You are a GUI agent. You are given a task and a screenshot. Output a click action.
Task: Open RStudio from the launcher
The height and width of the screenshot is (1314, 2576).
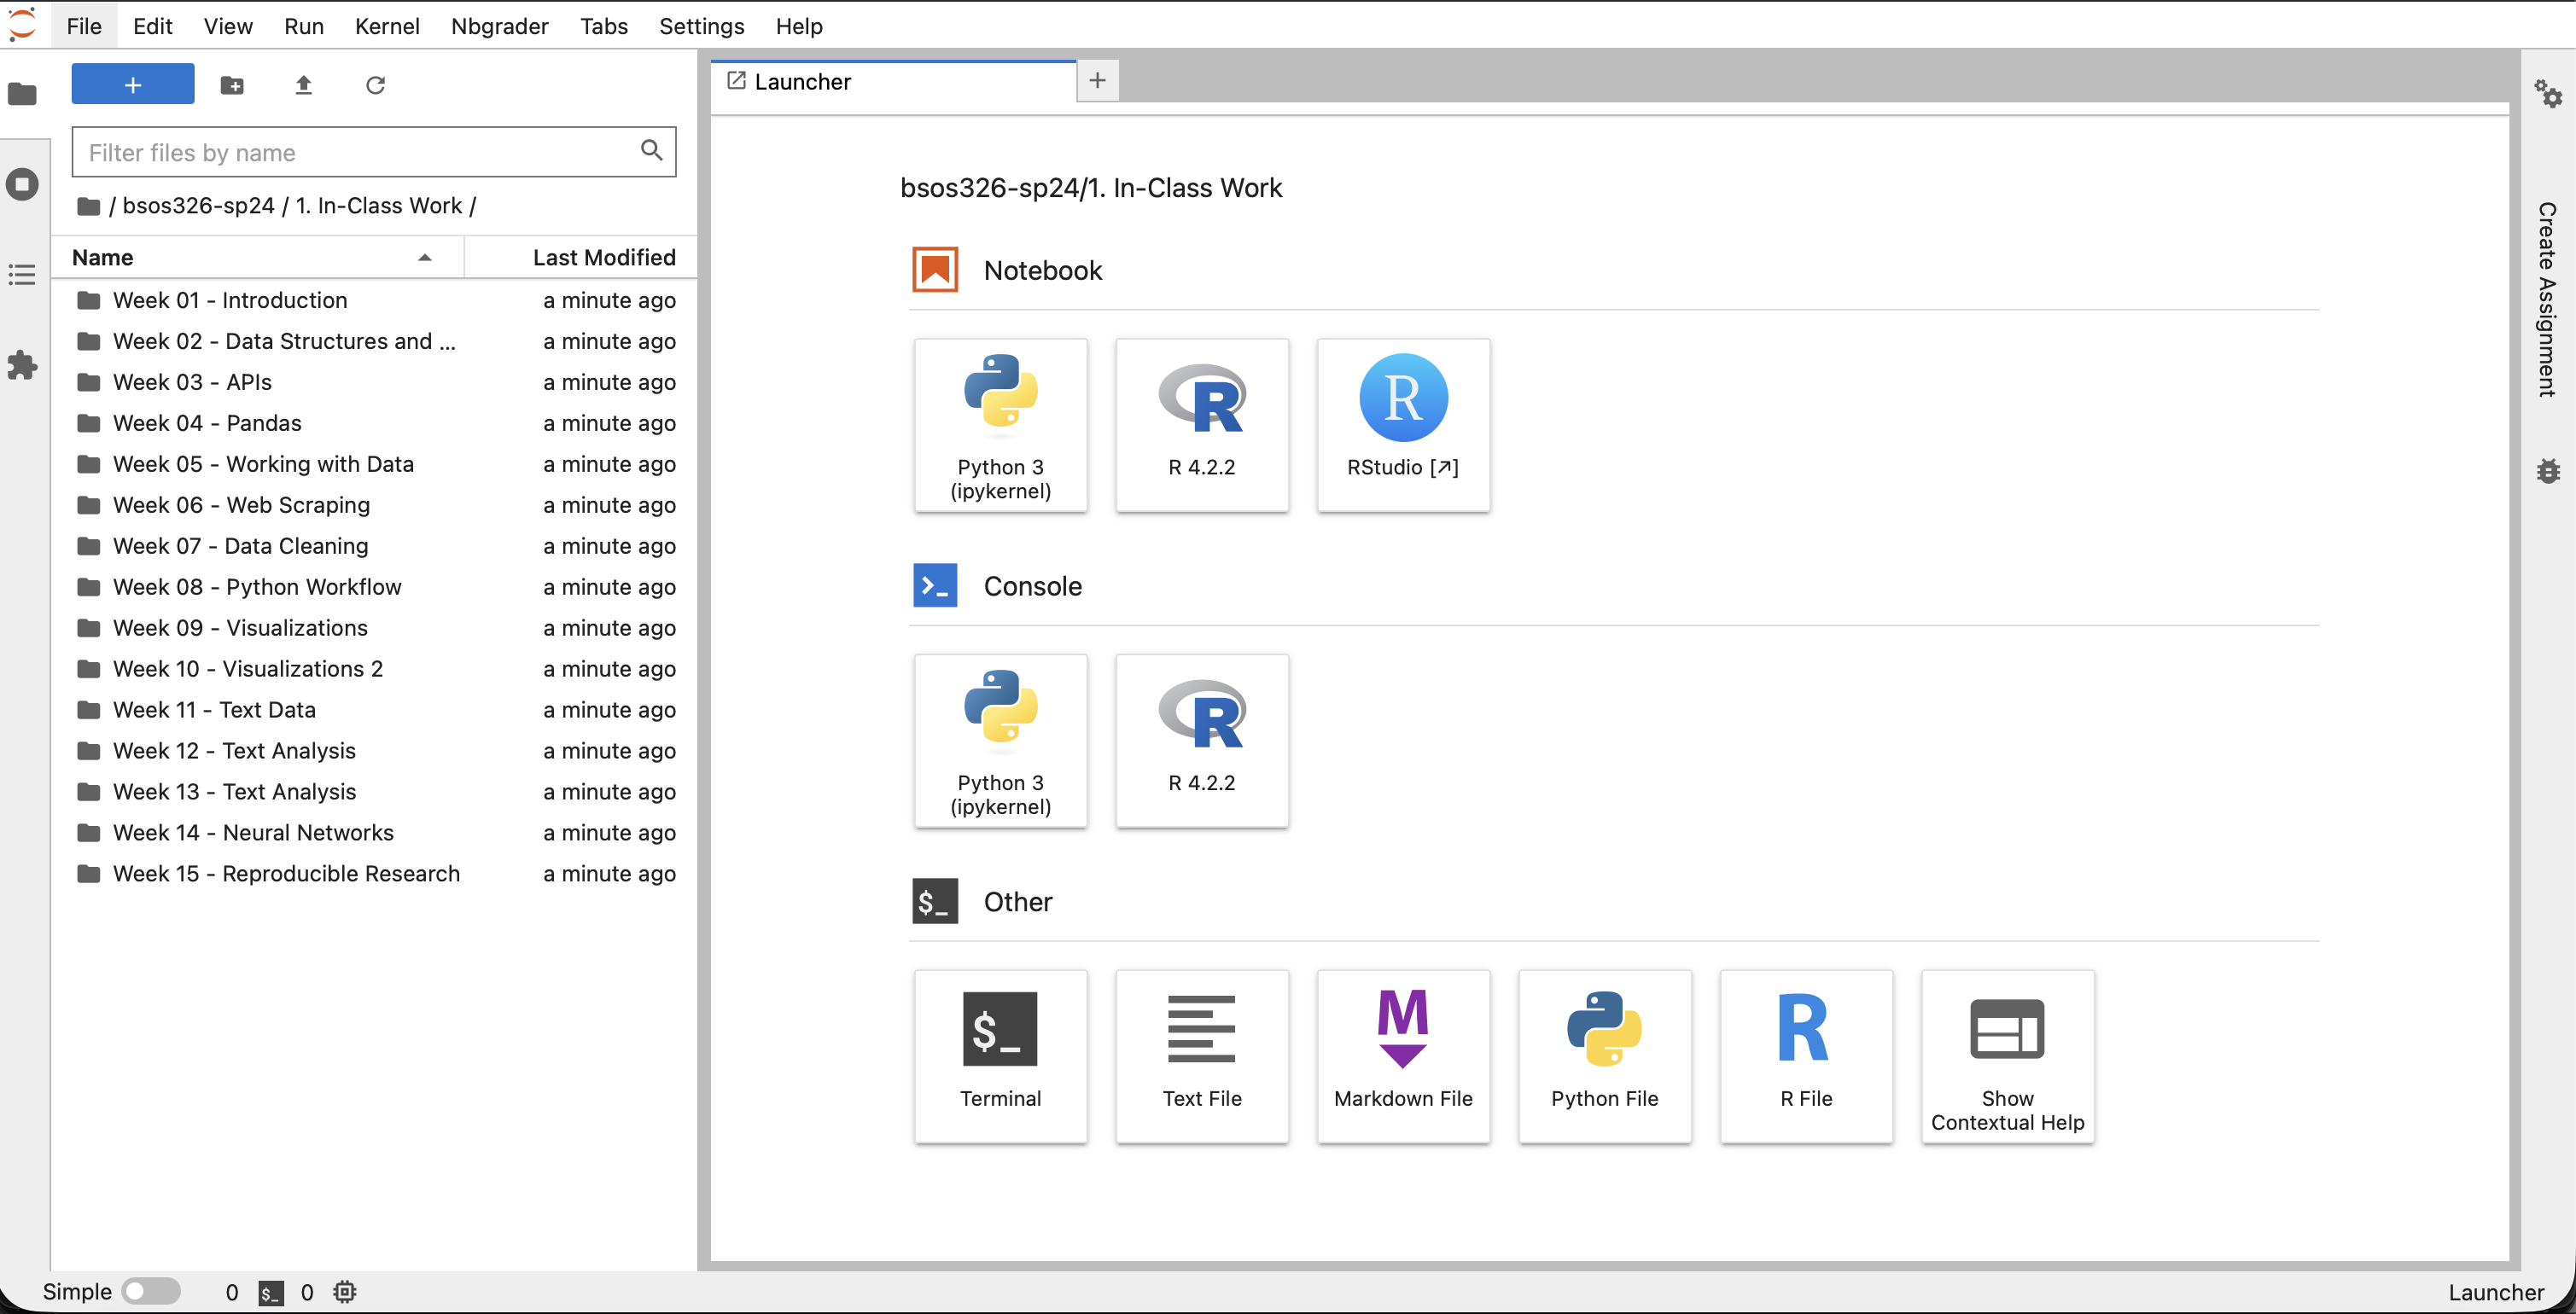[x=1402, y=425]
